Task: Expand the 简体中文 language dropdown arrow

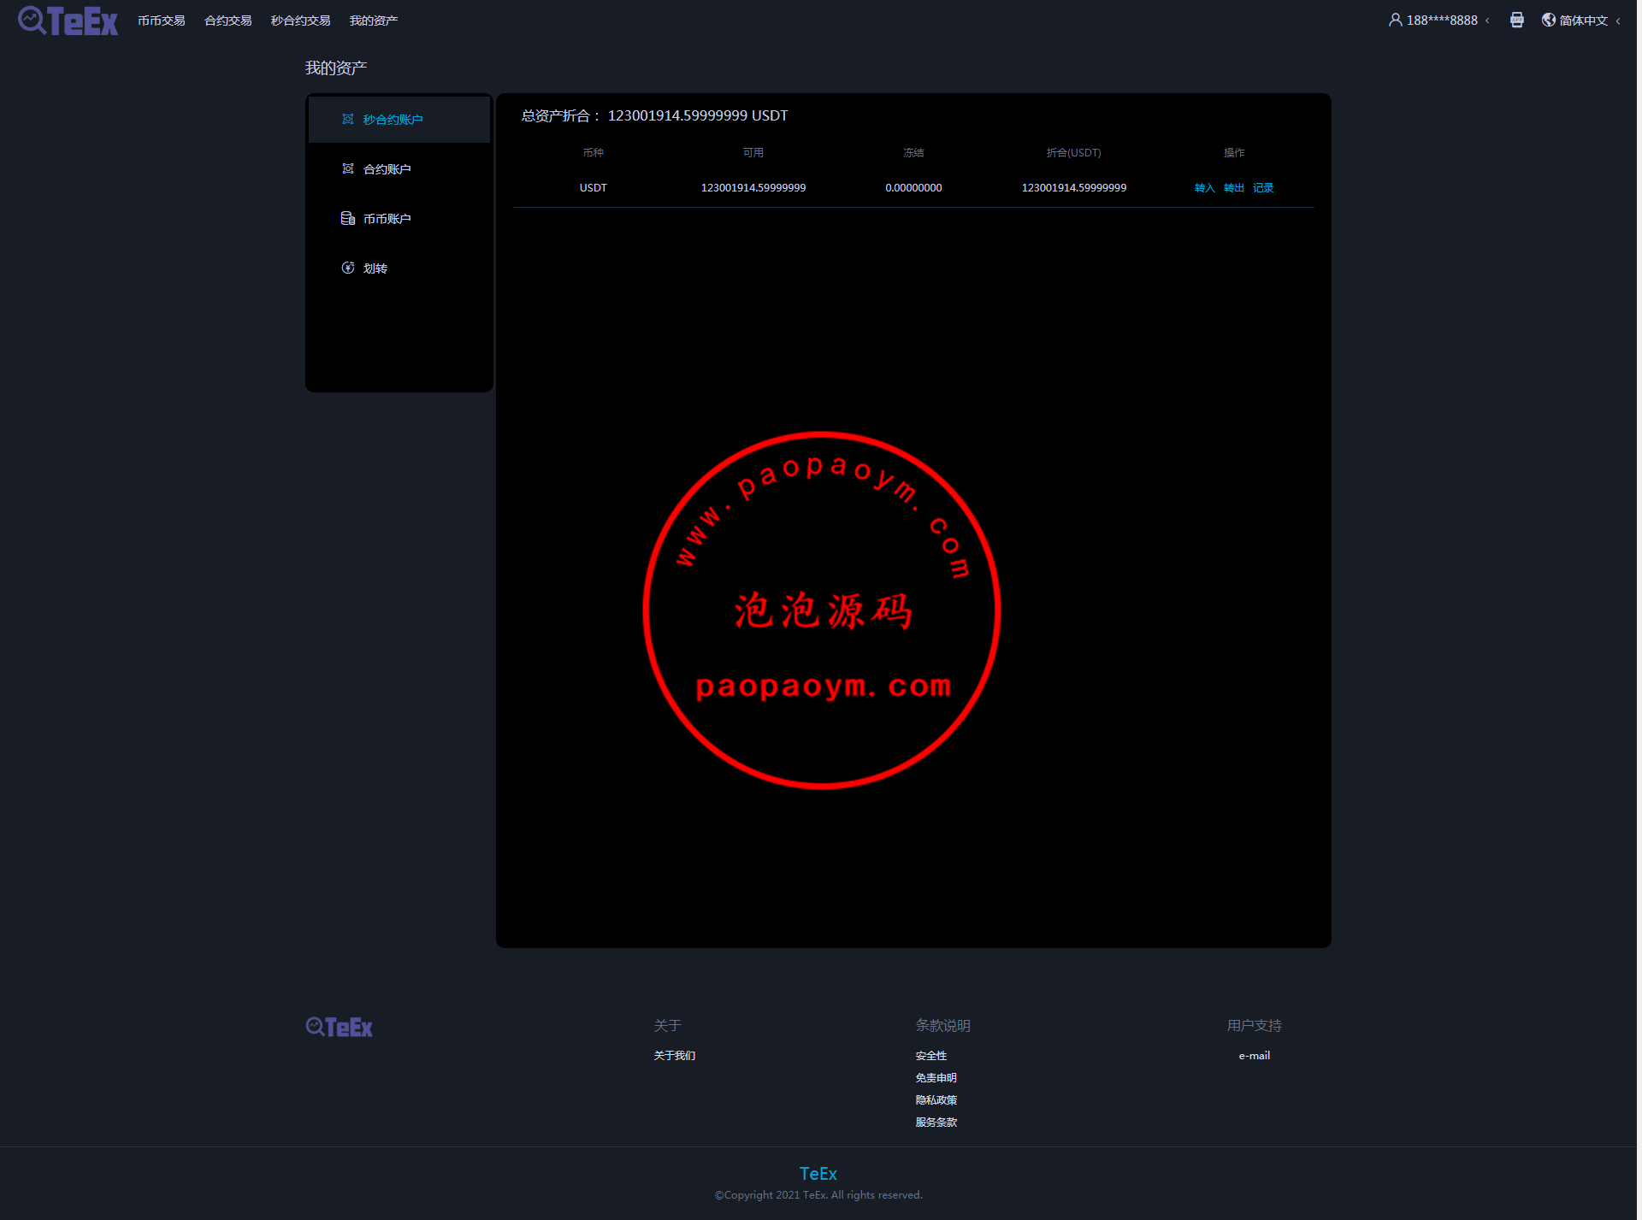Action: click(x=1618, y=21)
